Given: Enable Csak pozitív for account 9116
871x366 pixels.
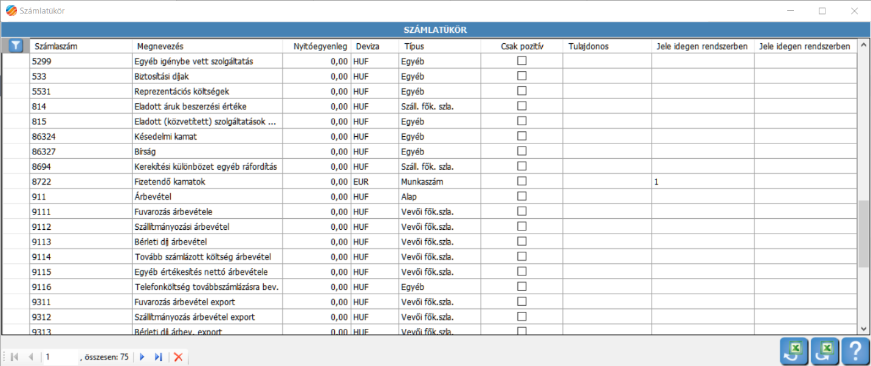Looking at the screenshot, I should point(522,286).
